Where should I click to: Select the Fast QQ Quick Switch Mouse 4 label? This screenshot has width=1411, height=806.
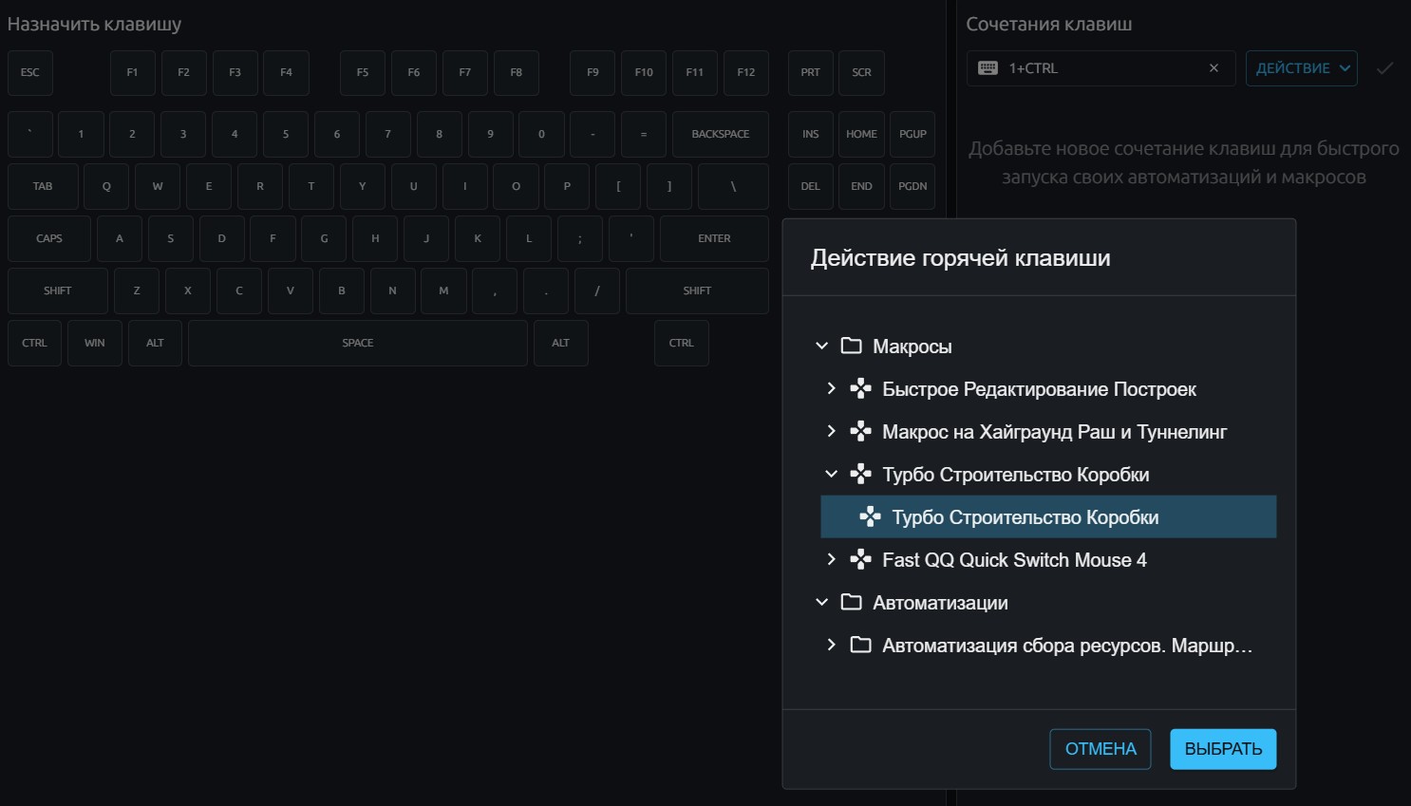click(1014, 560)
